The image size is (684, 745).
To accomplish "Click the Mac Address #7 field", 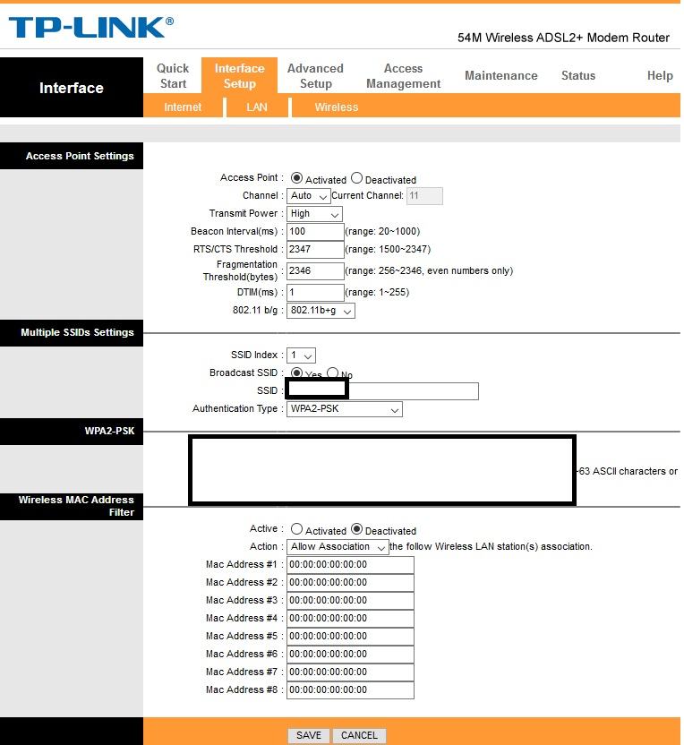I will tap(350, 672).
